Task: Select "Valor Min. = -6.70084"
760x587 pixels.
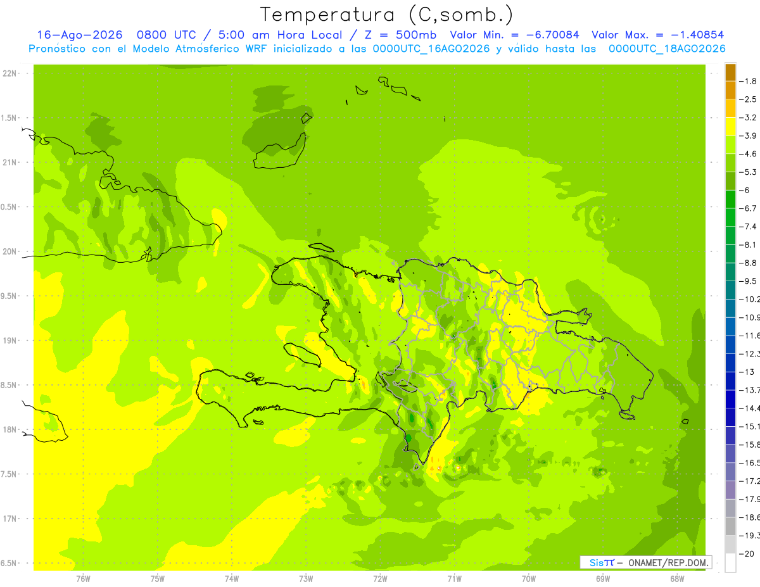Action: coord(514,35)
